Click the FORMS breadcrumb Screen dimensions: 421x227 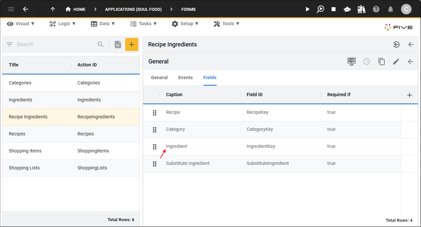click(x=188, y=9)
